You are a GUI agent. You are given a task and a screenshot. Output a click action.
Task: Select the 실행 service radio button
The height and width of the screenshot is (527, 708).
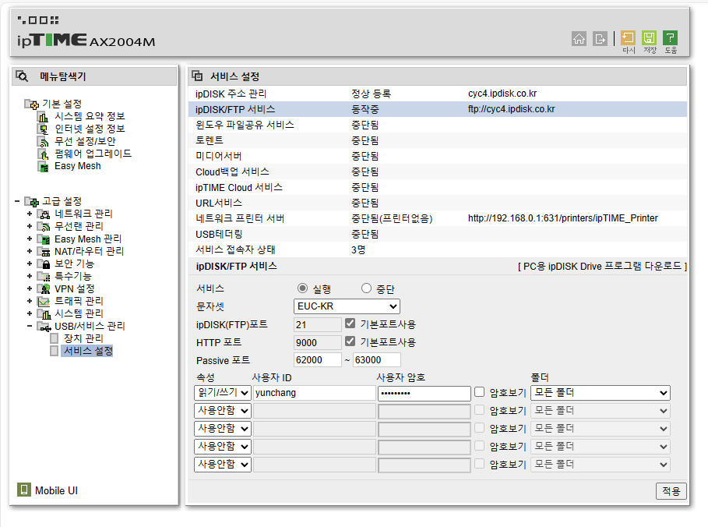(x=302, y=288)
